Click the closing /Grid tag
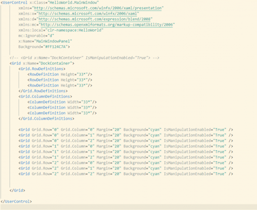The width and height of the screenshot is (257, 210). click(x=18, y=190)
